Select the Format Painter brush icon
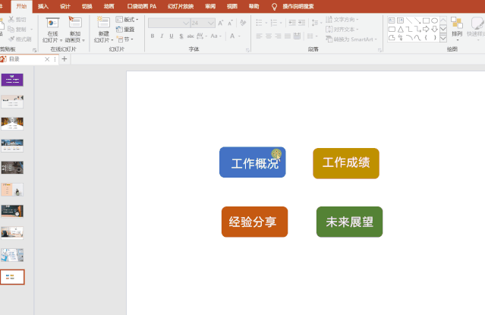 pyautogui.click(x=11, y=39)
